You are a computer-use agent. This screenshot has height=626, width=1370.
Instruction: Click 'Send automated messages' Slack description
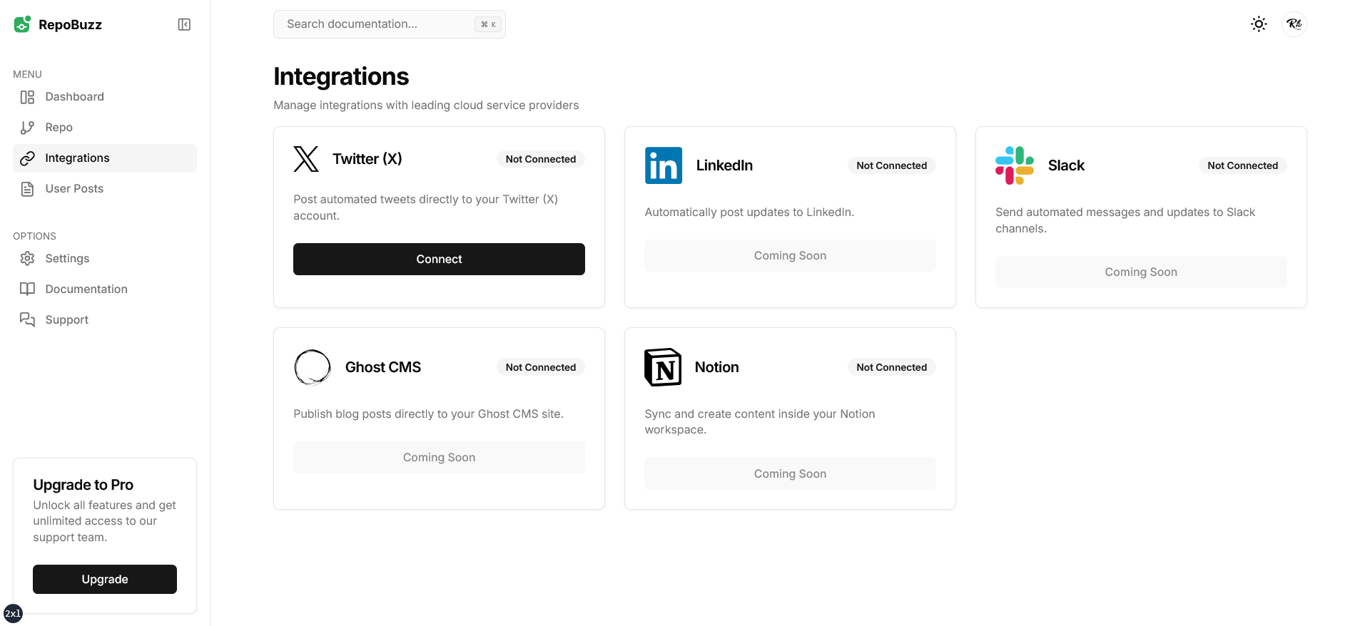tap(1125, 220)
